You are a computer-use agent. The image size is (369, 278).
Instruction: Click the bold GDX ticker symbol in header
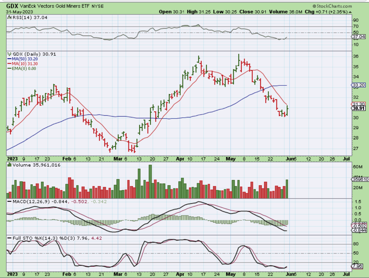pyautogui.click(x=13, y=6)
